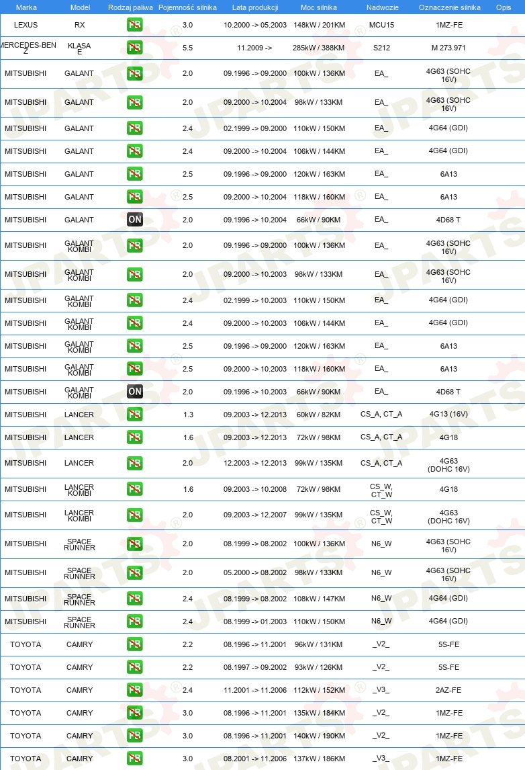This screenshot has width=525, height=770.
Task: Click the Opis column header
Action: coord(504,7)
